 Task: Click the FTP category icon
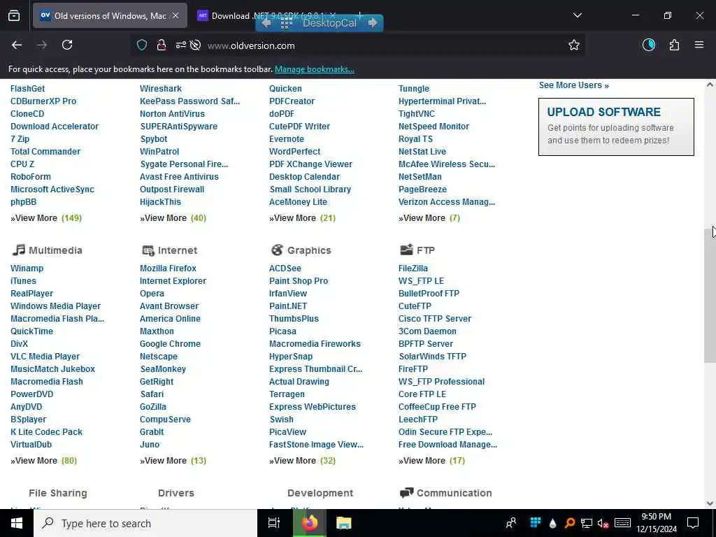tap(406, 250)
